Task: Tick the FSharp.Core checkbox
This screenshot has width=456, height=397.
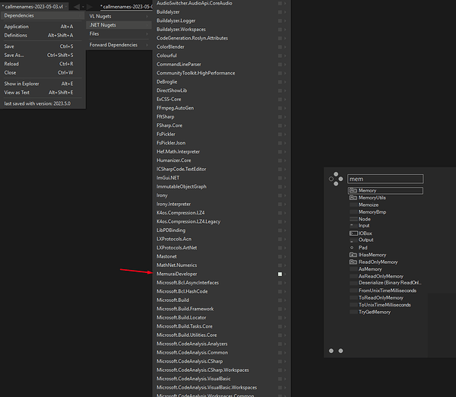Action: pos(280,125)
